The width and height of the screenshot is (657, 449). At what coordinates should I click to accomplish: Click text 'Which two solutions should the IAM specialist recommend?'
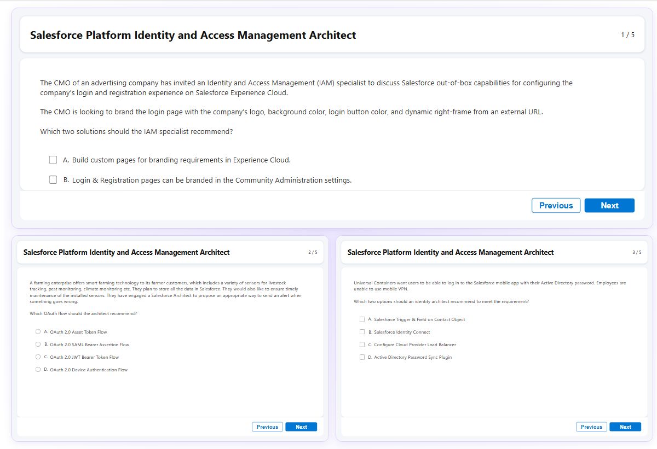tap(136, 132)
